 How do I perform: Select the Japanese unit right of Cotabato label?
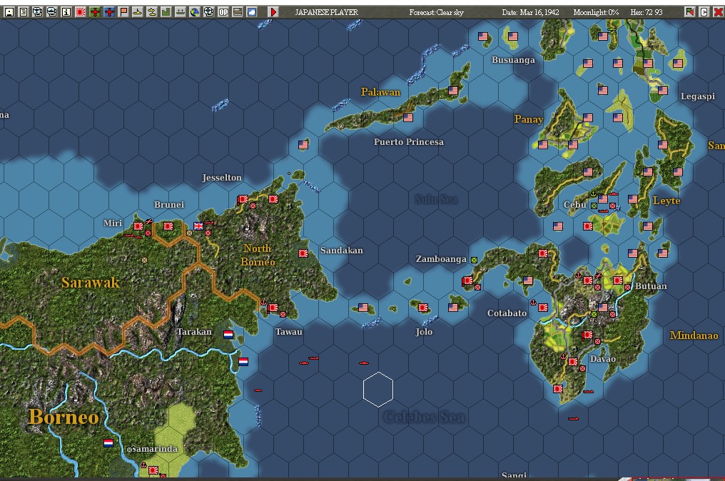[x=543, y=307]
